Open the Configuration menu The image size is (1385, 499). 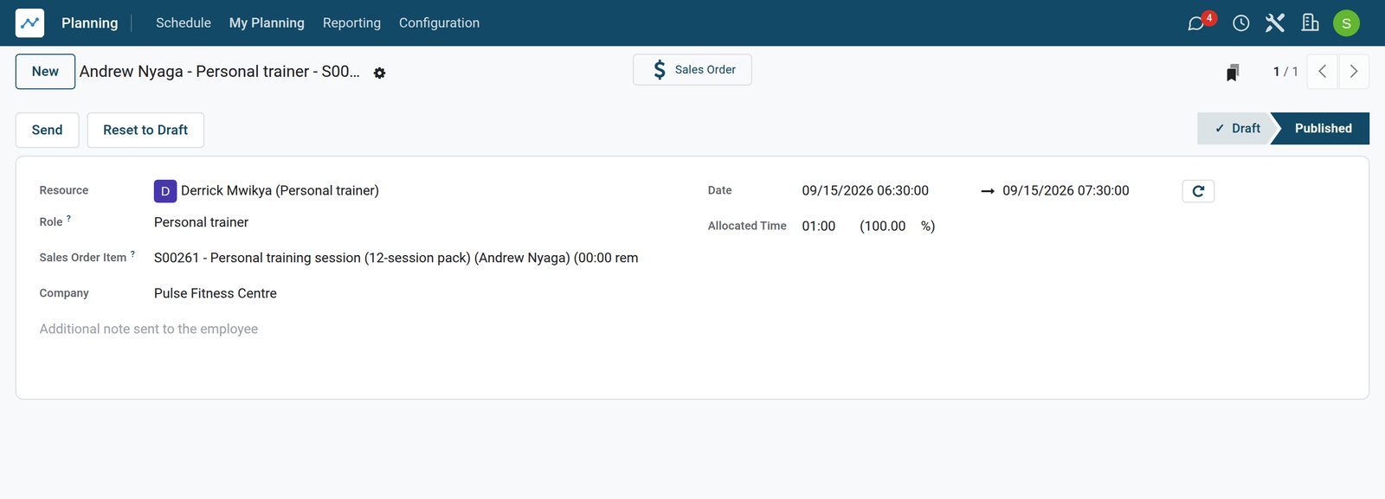[439, 23]
